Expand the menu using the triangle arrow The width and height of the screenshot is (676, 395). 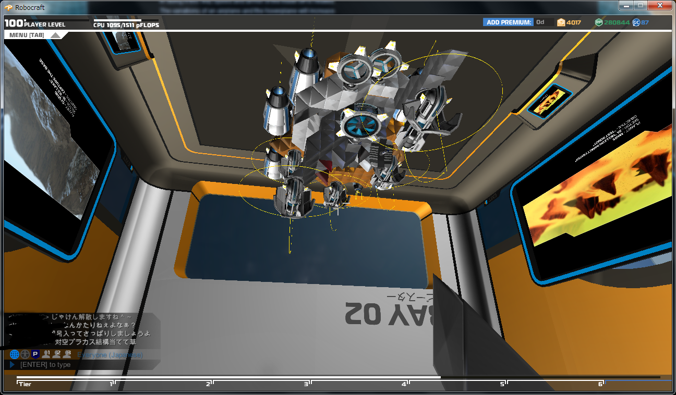55,35
